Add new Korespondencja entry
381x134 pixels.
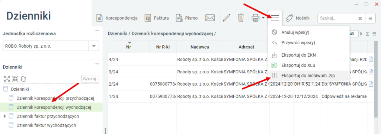pos(117,18)
